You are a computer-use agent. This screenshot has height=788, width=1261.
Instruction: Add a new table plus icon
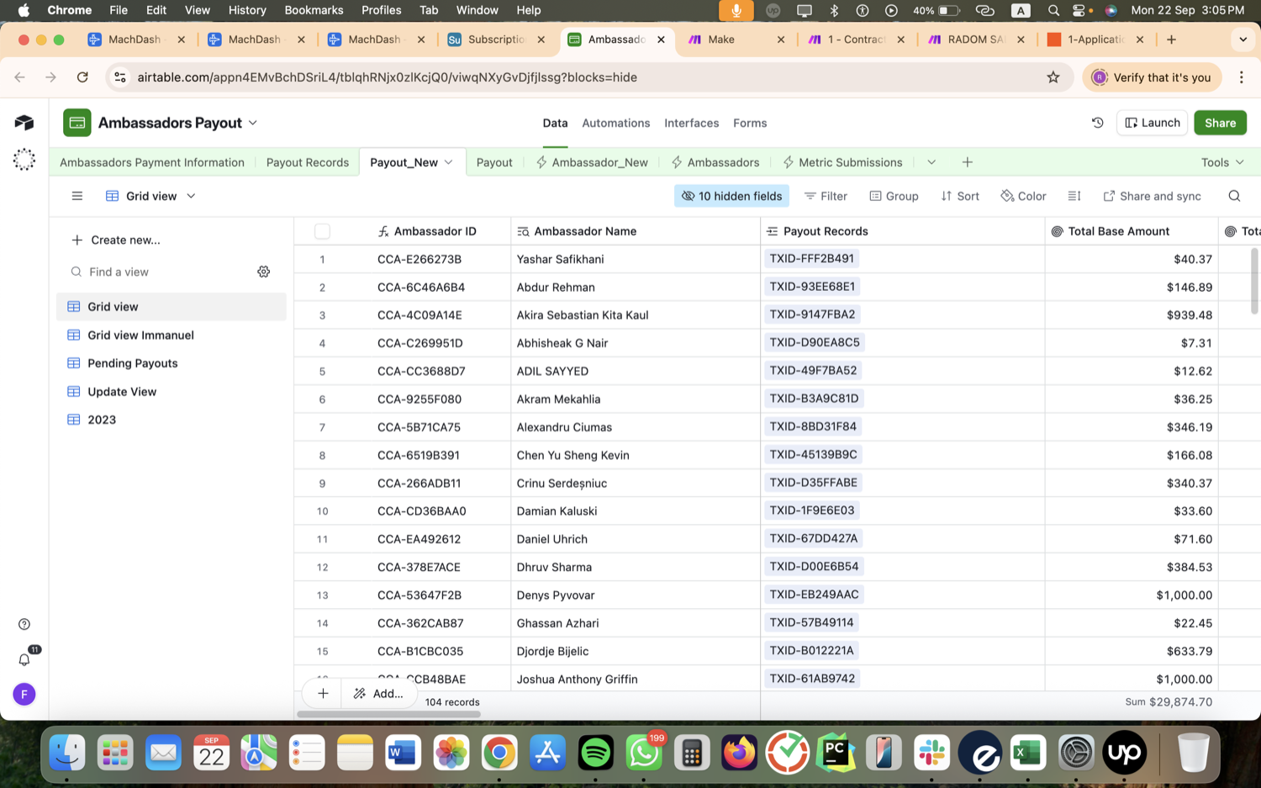(x=968, y=162)
